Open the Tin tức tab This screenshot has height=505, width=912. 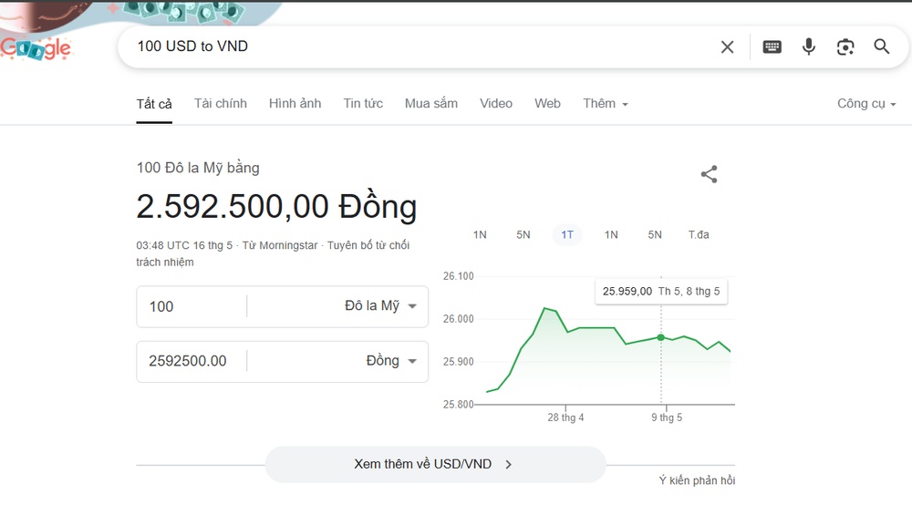point(363,103)
